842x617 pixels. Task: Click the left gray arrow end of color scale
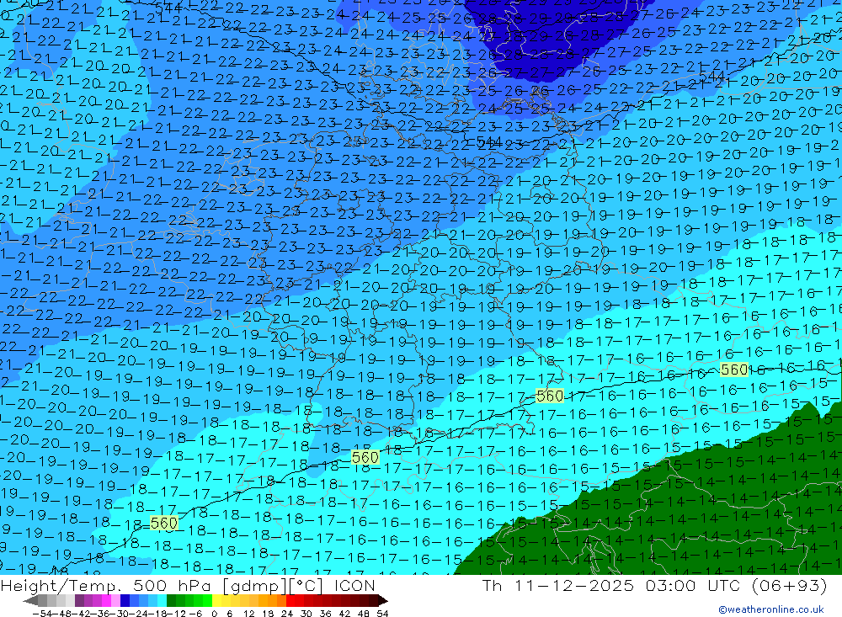pyautogui.click(x=31, y=600)
